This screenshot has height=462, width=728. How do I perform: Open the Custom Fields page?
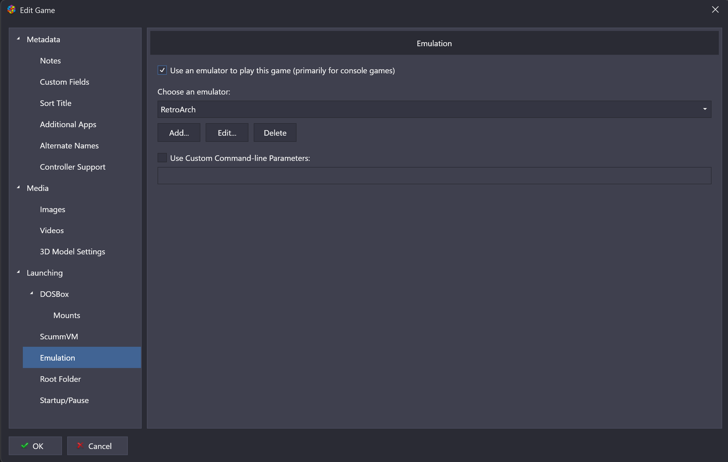click(64, 82)
